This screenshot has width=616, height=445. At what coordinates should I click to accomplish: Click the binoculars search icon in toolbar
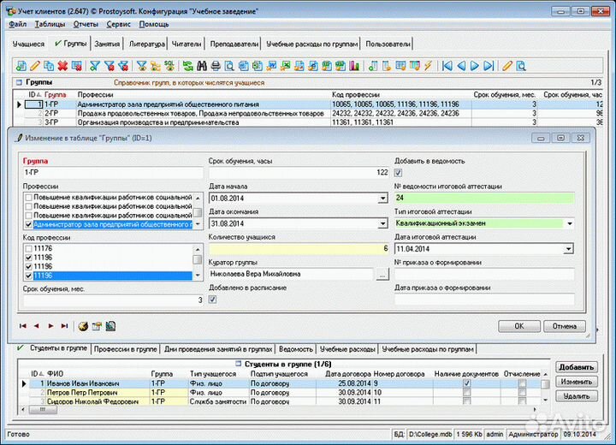[x=202, y=66]
